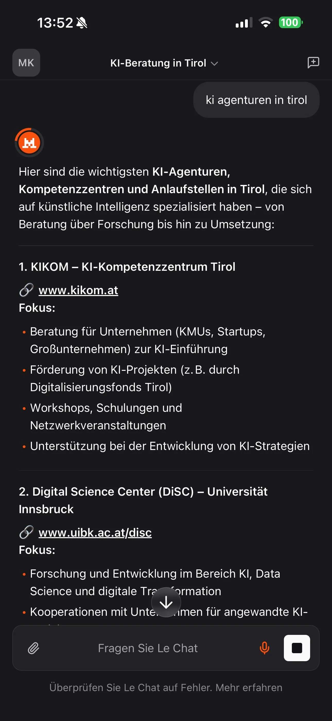
Task: Open the www.kikom.at link
Action: pos(78,290)
